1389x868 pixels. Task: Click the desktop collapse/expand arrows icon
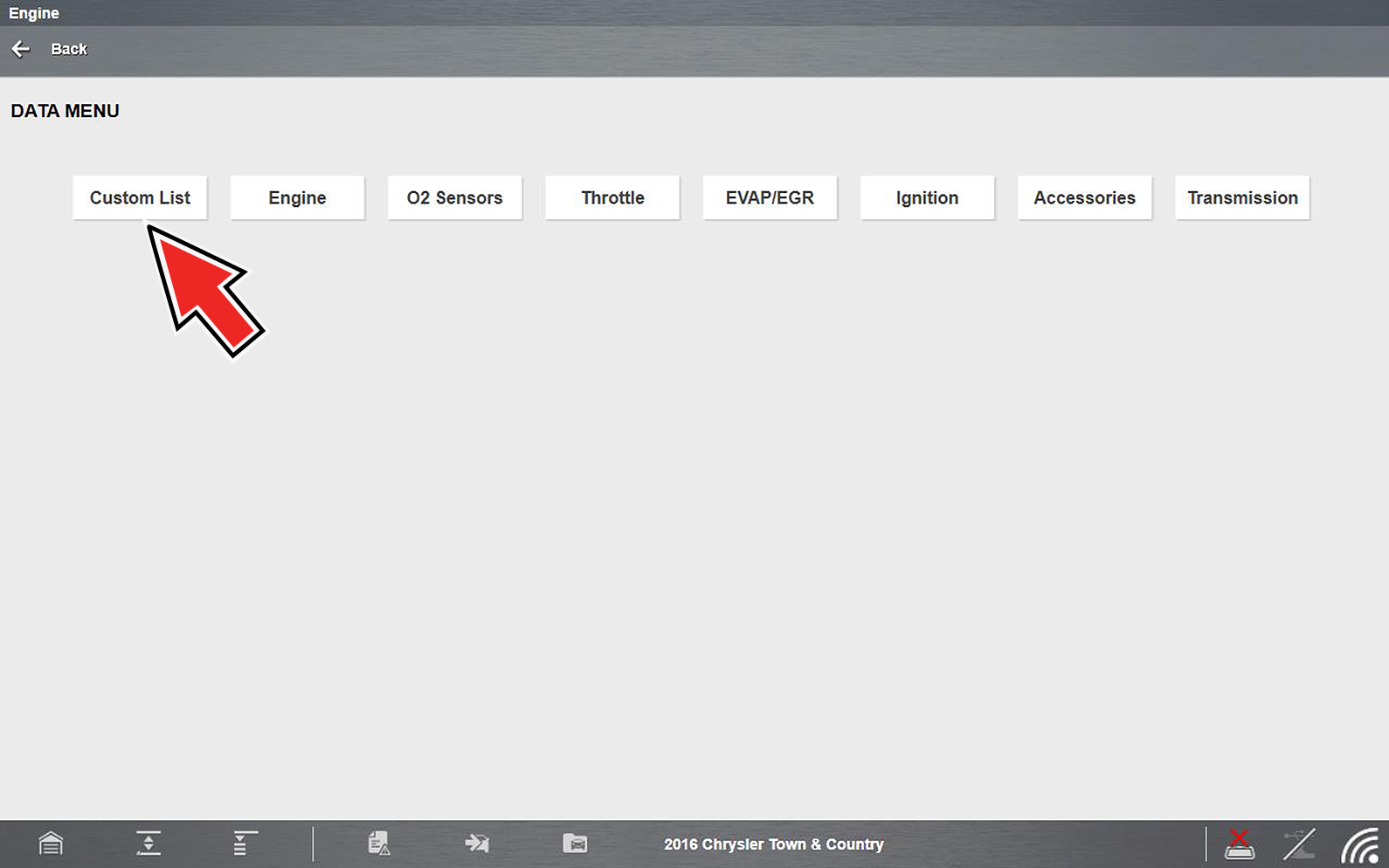click(x=149, y=844)
